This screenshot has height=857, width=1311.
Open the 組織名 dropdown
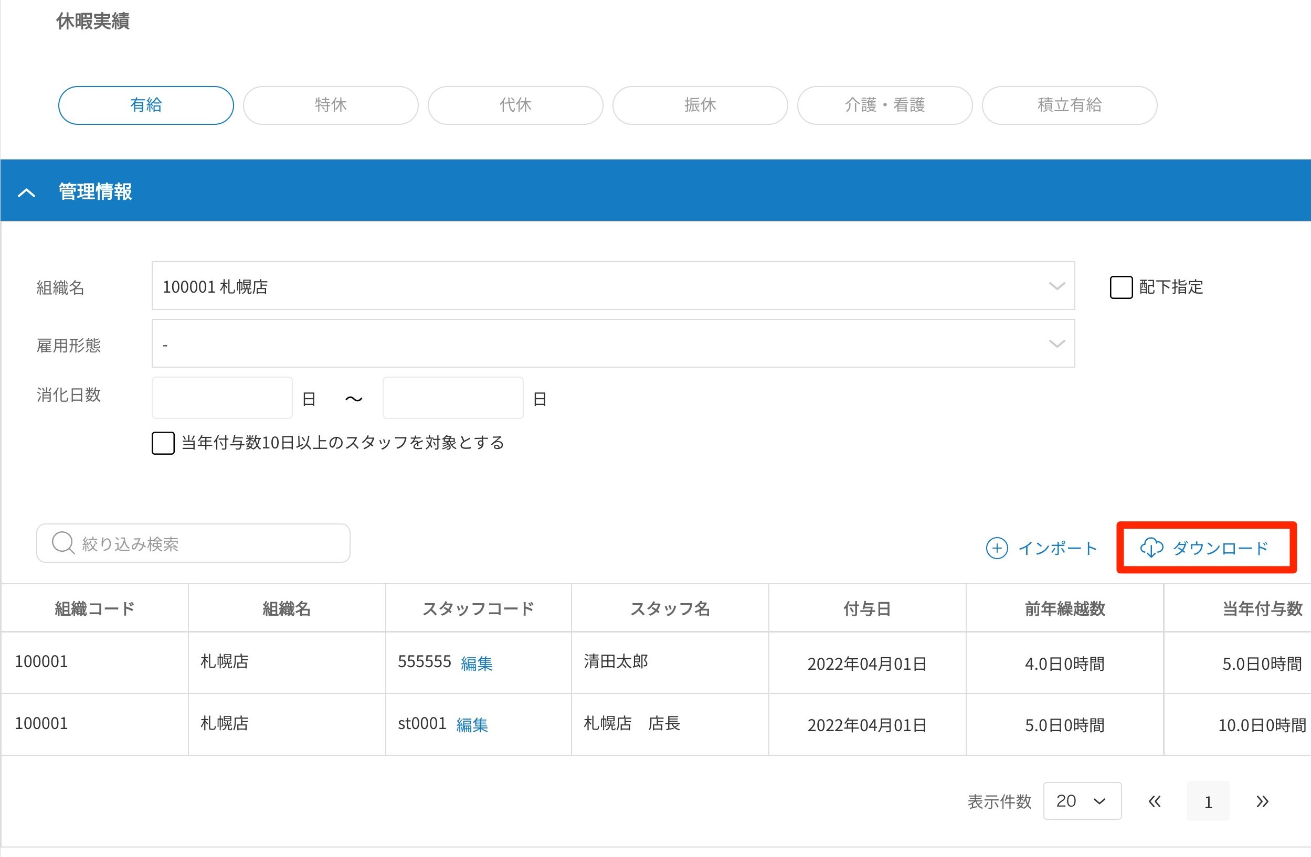(x=612, y=286)
